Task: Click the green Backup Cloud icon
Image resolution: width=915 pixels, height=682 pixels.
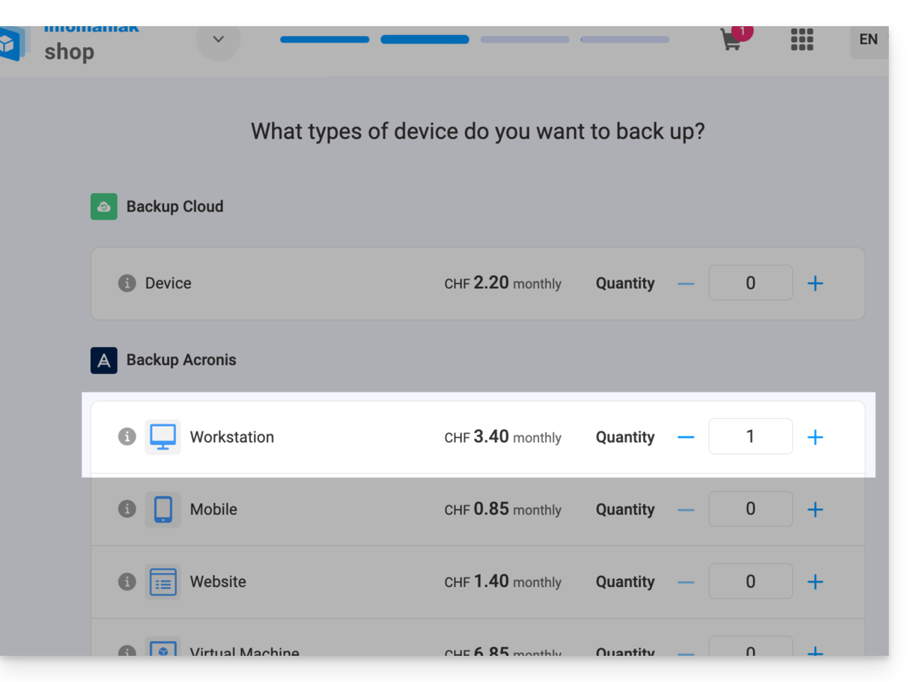Action: click(104, 206)
